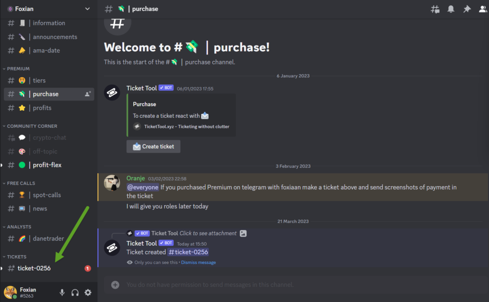Switch to the profit-flex channel
The image size is (489, 302).
click(x=47, y=165)
